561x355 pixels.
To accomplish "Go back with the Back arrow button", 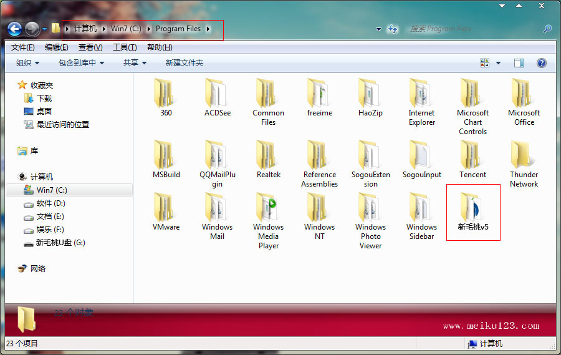I will [x=15, y=29].
